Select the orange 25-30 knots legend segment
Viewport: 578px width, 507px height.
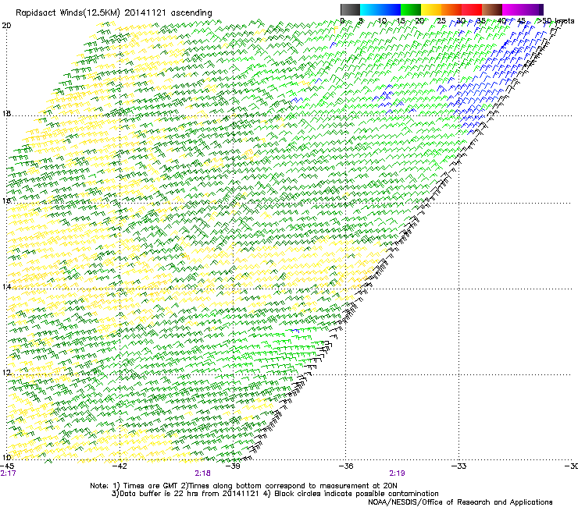point(451,9)
